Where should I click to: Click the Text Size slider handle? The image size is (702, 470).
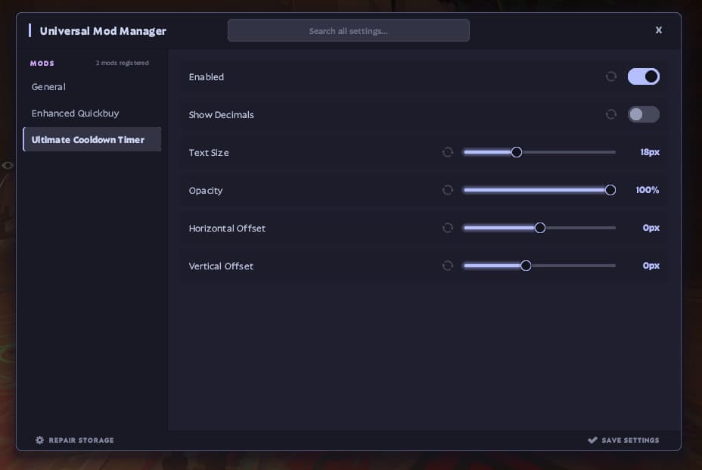(x=516, y=152)
